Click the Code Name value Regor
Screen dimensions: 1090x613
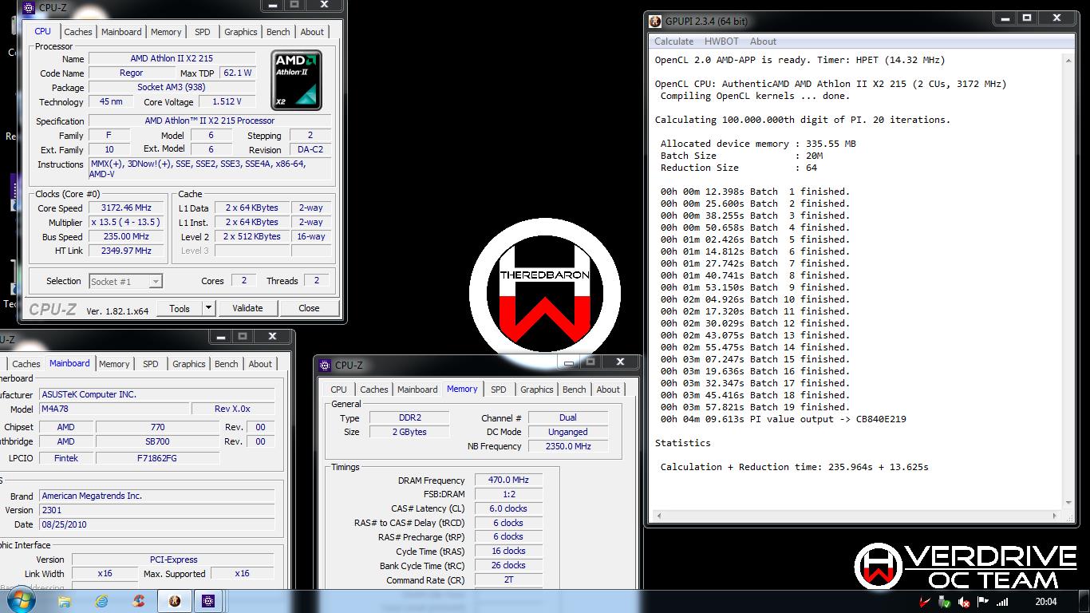pos(132,73)
